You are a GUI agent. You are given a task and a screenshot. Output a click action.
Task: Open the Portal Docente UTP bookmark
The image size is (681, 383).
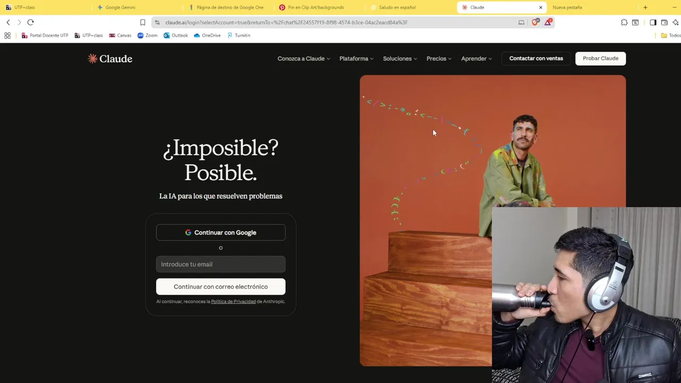pos(45,36)
